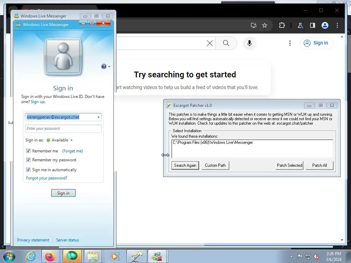
Task: Click Search Again in Escargot Patcher
Action: tap(185, 165)
